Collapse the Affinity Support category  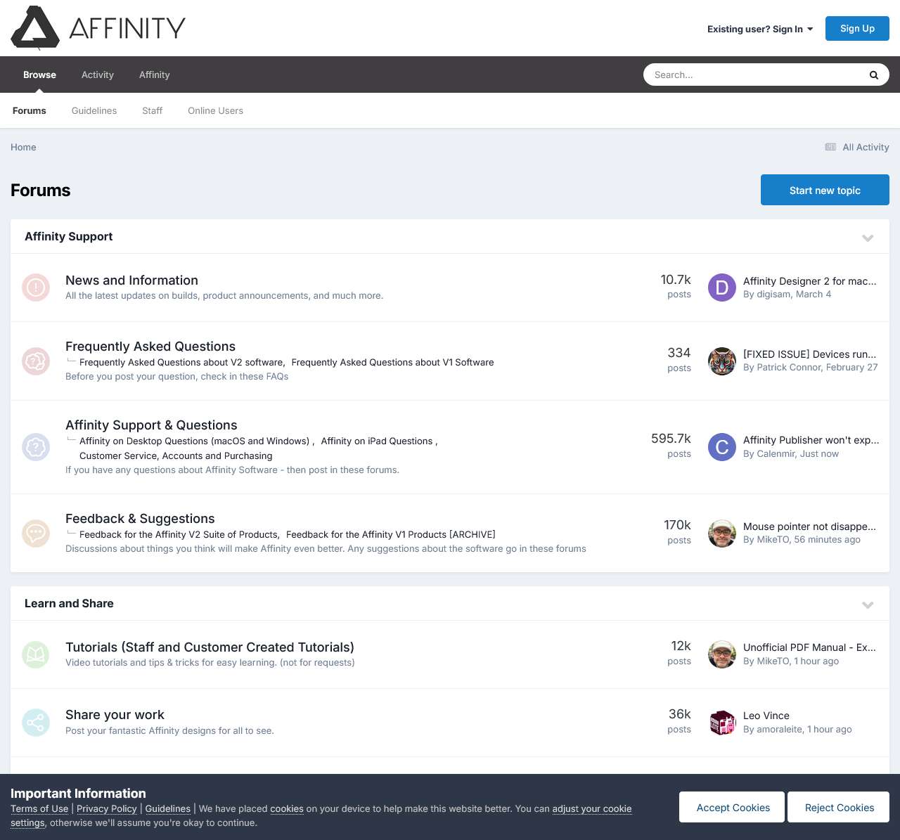[x=868, y=238]
